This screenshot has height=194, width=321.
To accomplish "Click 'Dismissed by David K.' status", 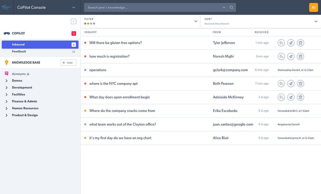I will coord(295,70).
